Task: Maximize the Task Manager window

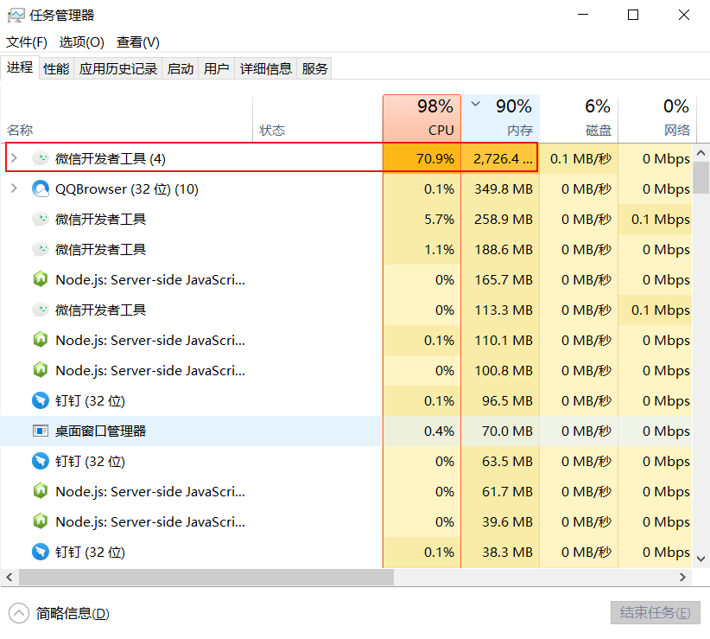Action: pyautogui.click(x=633, y=15)
